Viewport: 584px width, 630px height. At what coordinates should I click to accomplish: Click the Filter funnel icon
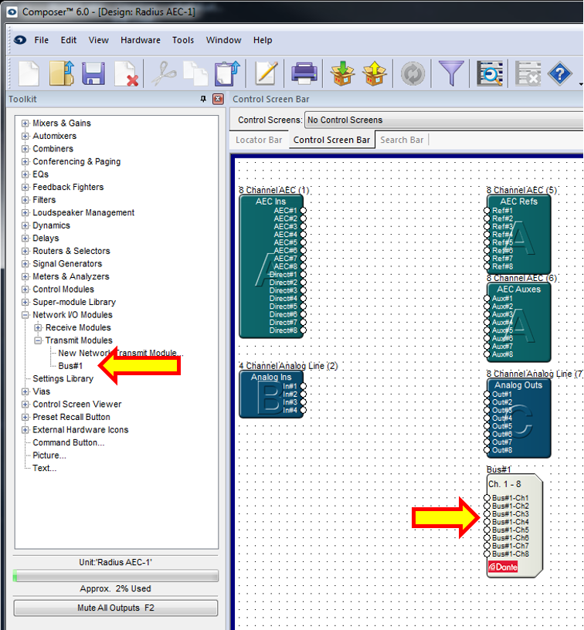tap(451, 73)
